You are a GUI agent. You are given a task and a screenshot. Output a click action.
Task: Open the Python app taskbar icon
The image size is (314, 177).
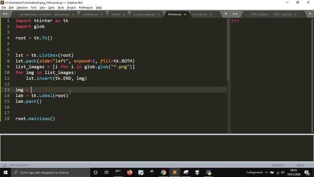pos(209,173)
